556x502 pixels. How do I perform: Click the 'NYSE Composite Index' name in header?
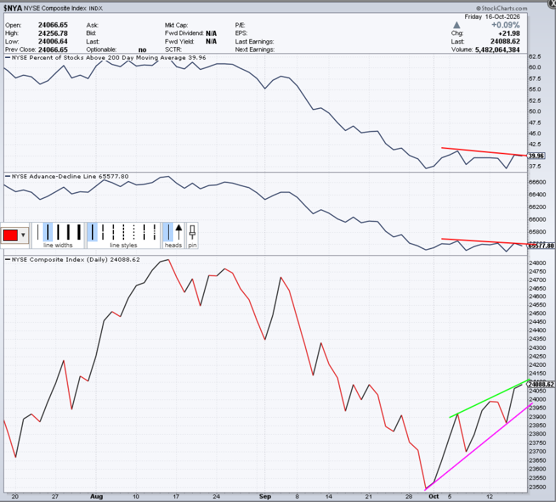[55, 8]
